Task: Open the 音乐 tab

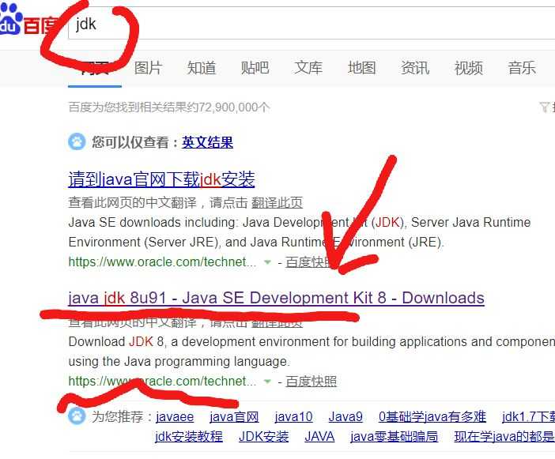Action: (x=522, y=67)
